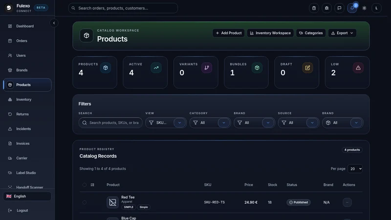Click the Fulexo logo icon

pos(9,8)
